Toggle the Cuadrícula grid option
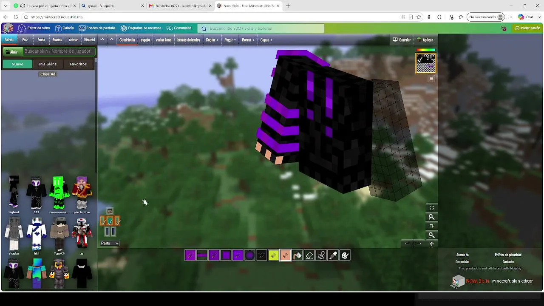 point(127,40)
